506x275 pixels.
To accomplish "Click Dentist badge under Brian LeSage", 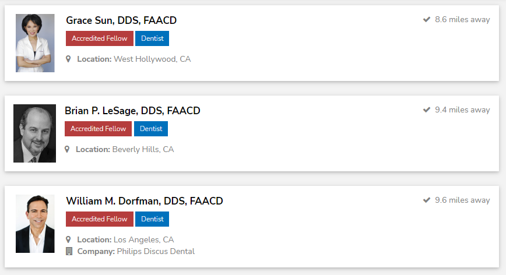I will [x=151, y=129].
